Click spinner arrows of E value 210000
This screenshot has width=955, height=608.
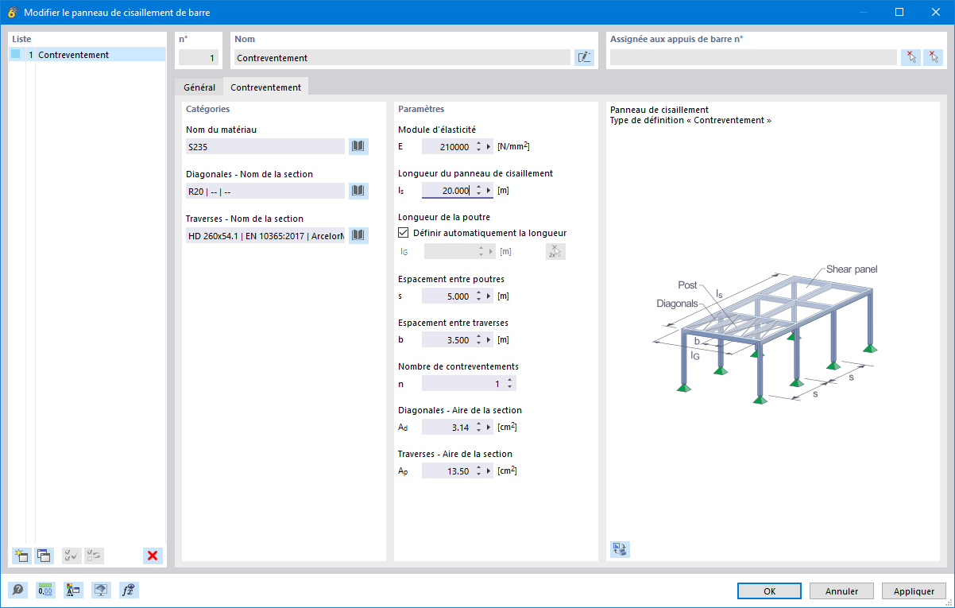tap(478, 146)
